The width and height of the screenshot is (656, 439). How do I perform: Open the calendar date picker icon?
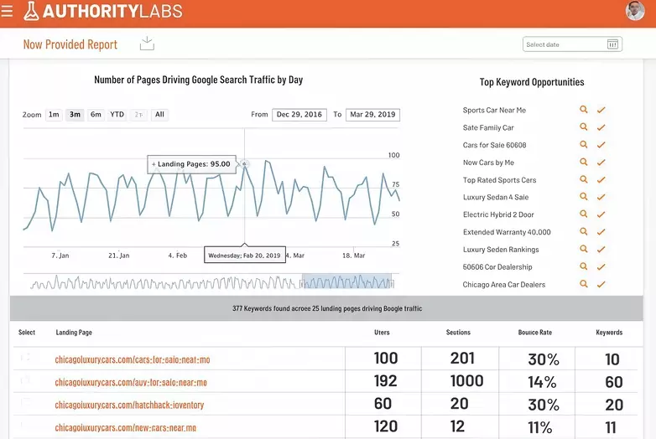tap(612, 44)
